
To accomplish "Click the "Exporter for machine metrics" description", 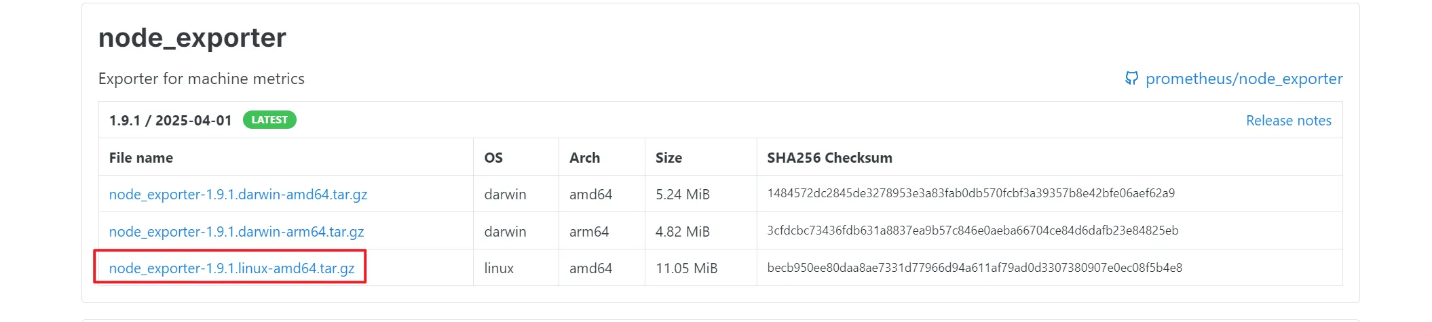I will 201,79.
